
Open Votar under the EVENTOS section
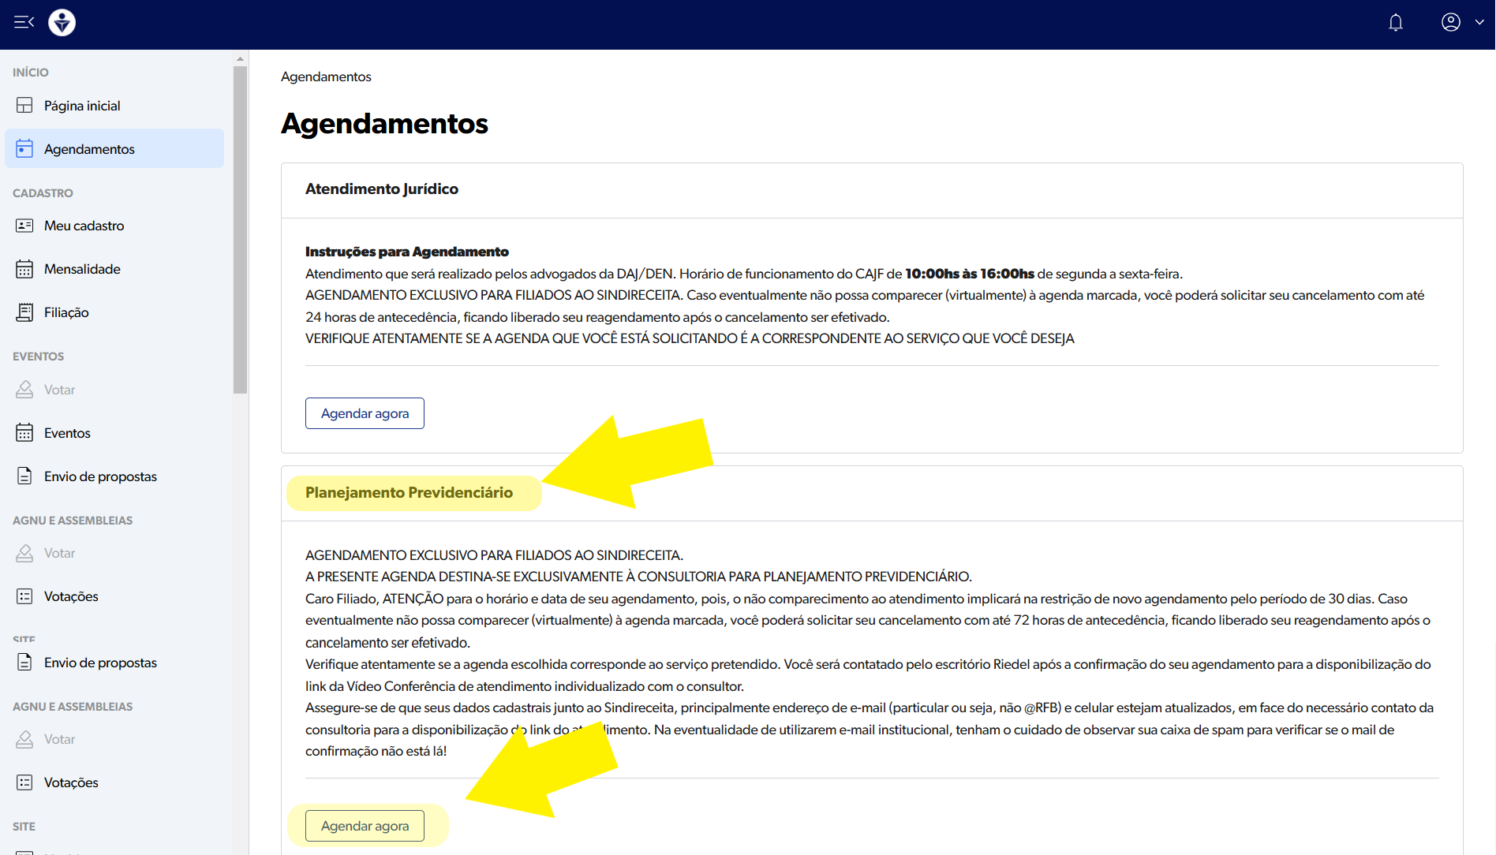point(59,390)
